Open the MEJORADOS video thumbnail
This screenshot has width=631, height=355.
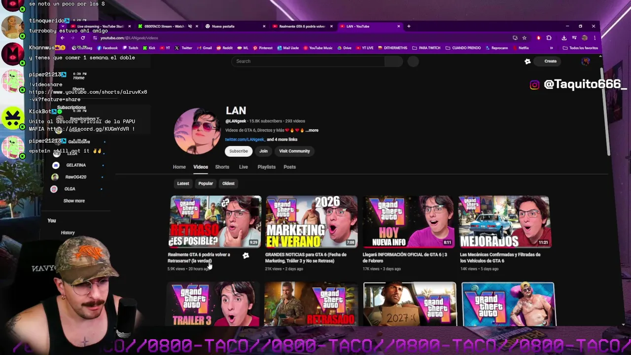[505, 221]
